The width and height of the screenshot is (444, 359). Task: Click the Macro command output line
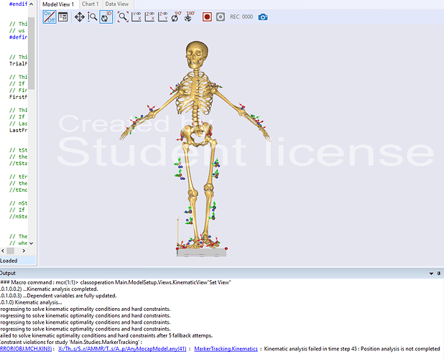(116, 282)
